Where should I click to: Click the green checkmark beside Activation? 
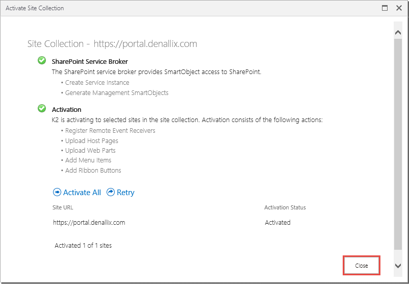[x=42, y=108]
